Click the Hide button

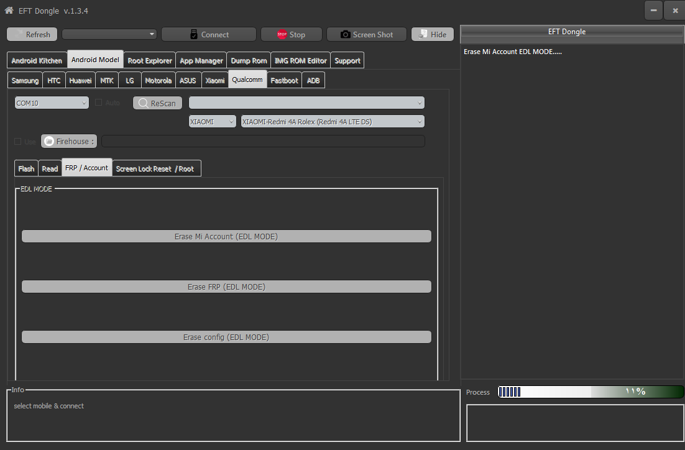tap(433, 35)
